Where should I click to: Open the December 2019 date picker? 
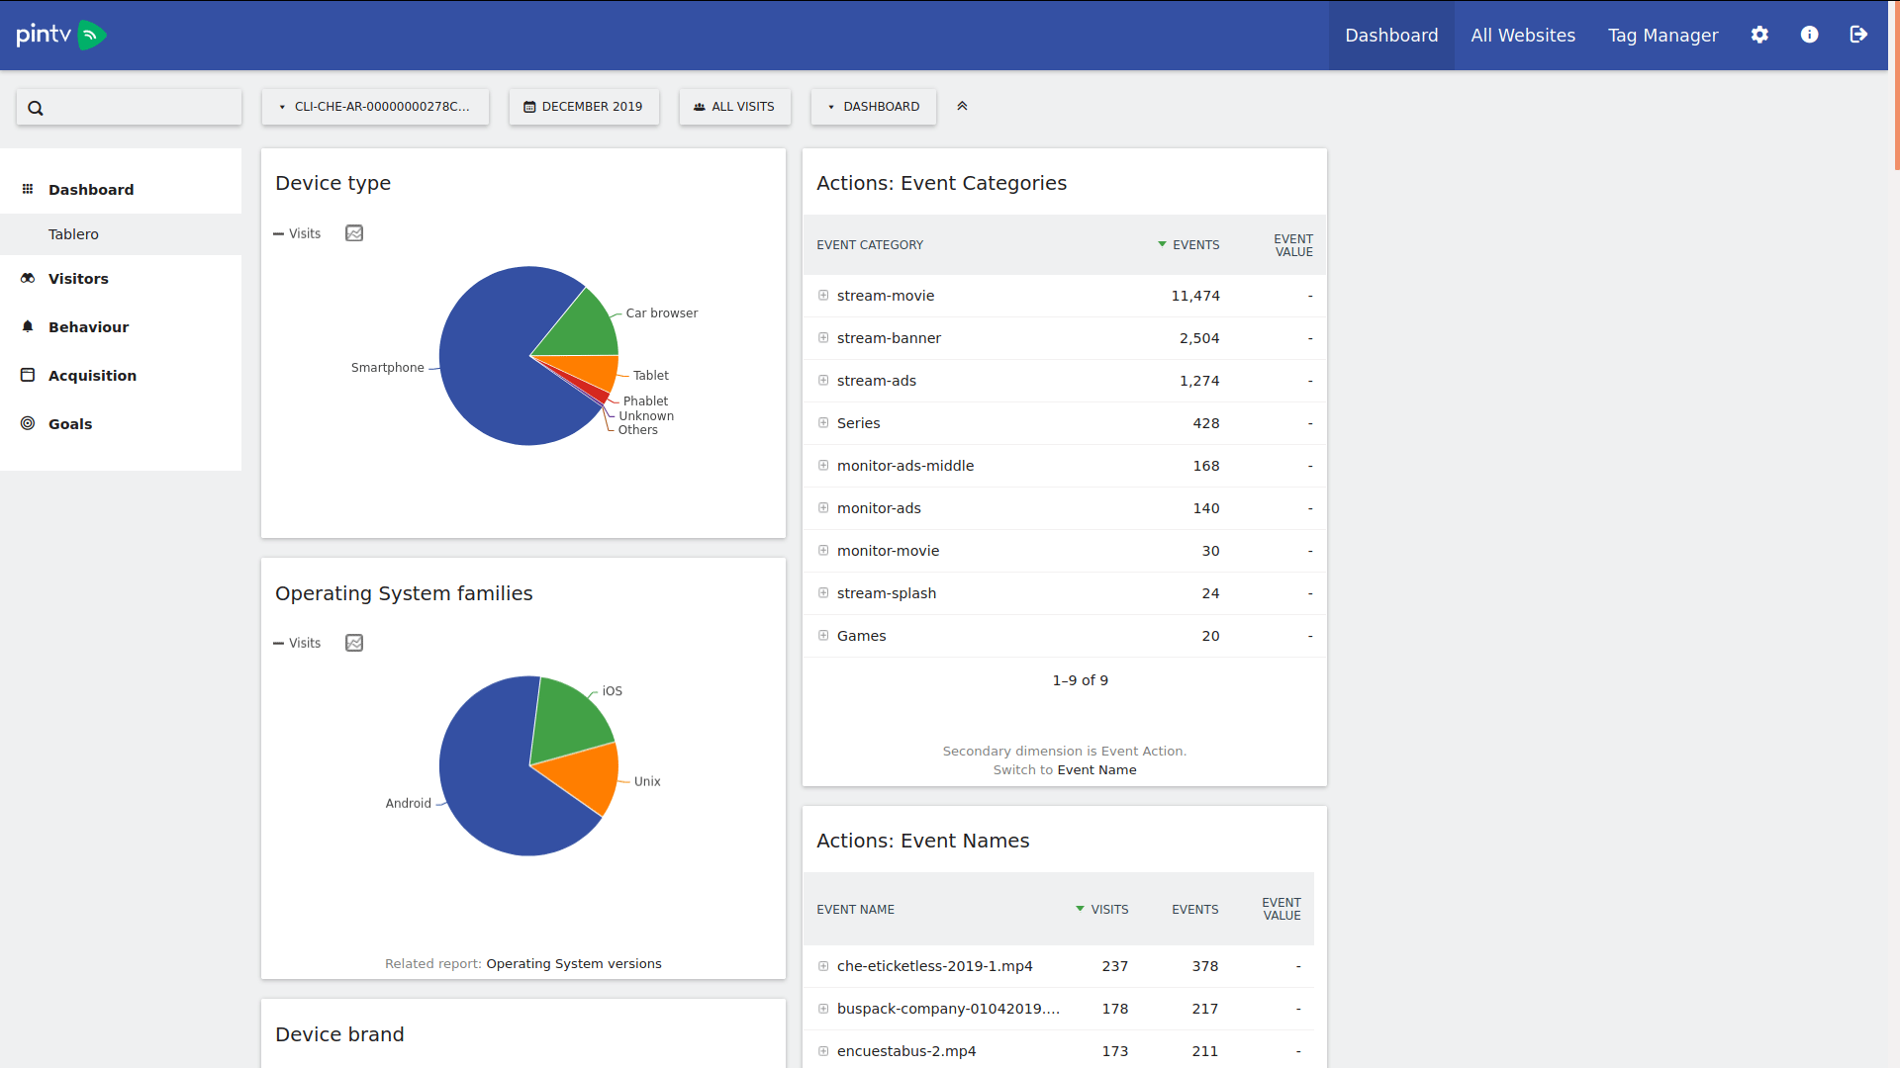tap(584, 107)
